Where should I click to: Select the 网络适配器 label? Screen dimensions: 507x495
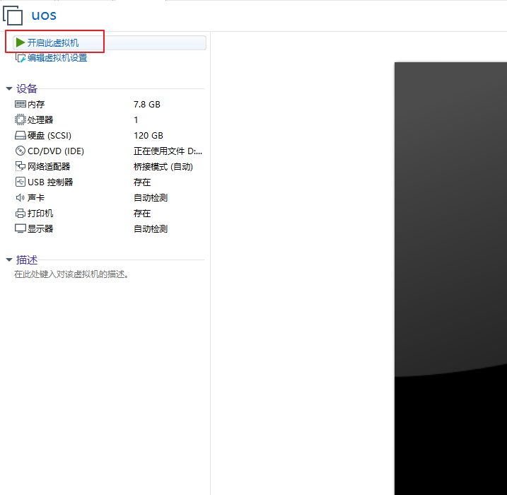click(x=49, y=166)
